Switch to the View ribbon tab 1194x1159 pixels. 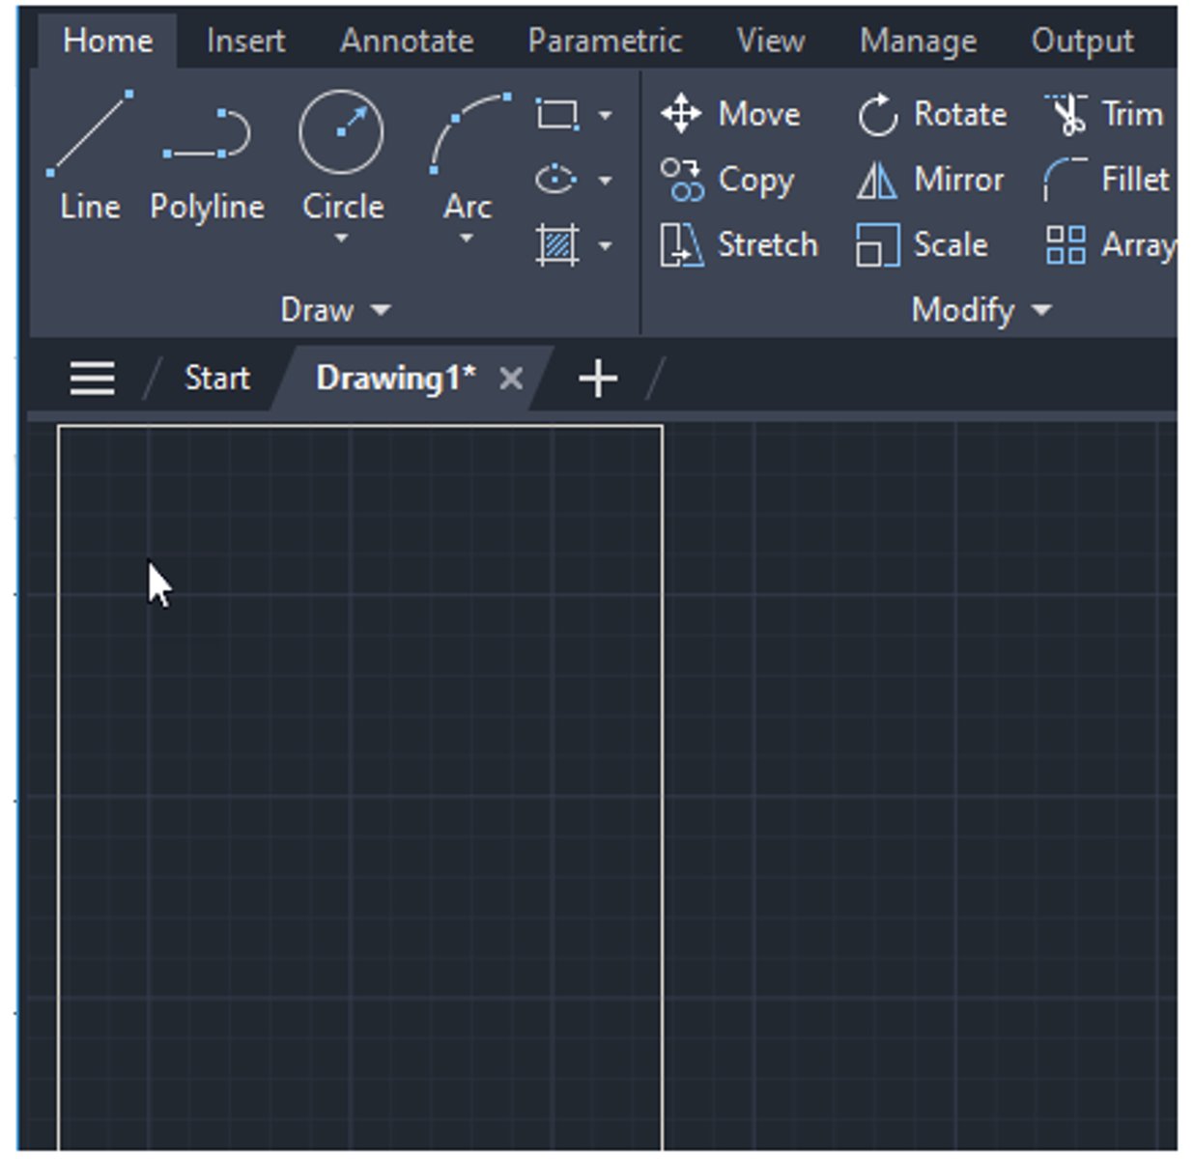point(771,41)
